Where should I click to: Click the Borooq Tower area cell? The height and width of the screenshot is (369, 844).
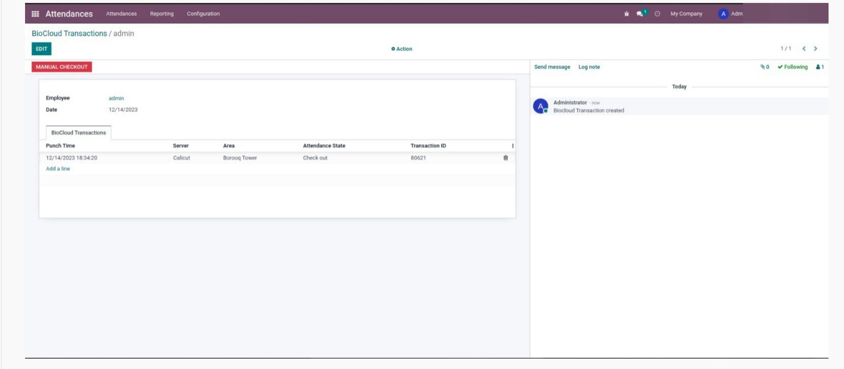(x=240, y=158)
